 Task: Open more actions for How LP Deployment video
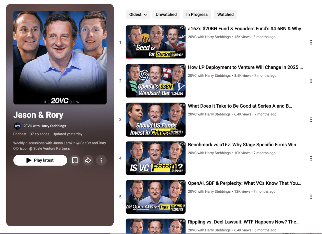(311, 81)
